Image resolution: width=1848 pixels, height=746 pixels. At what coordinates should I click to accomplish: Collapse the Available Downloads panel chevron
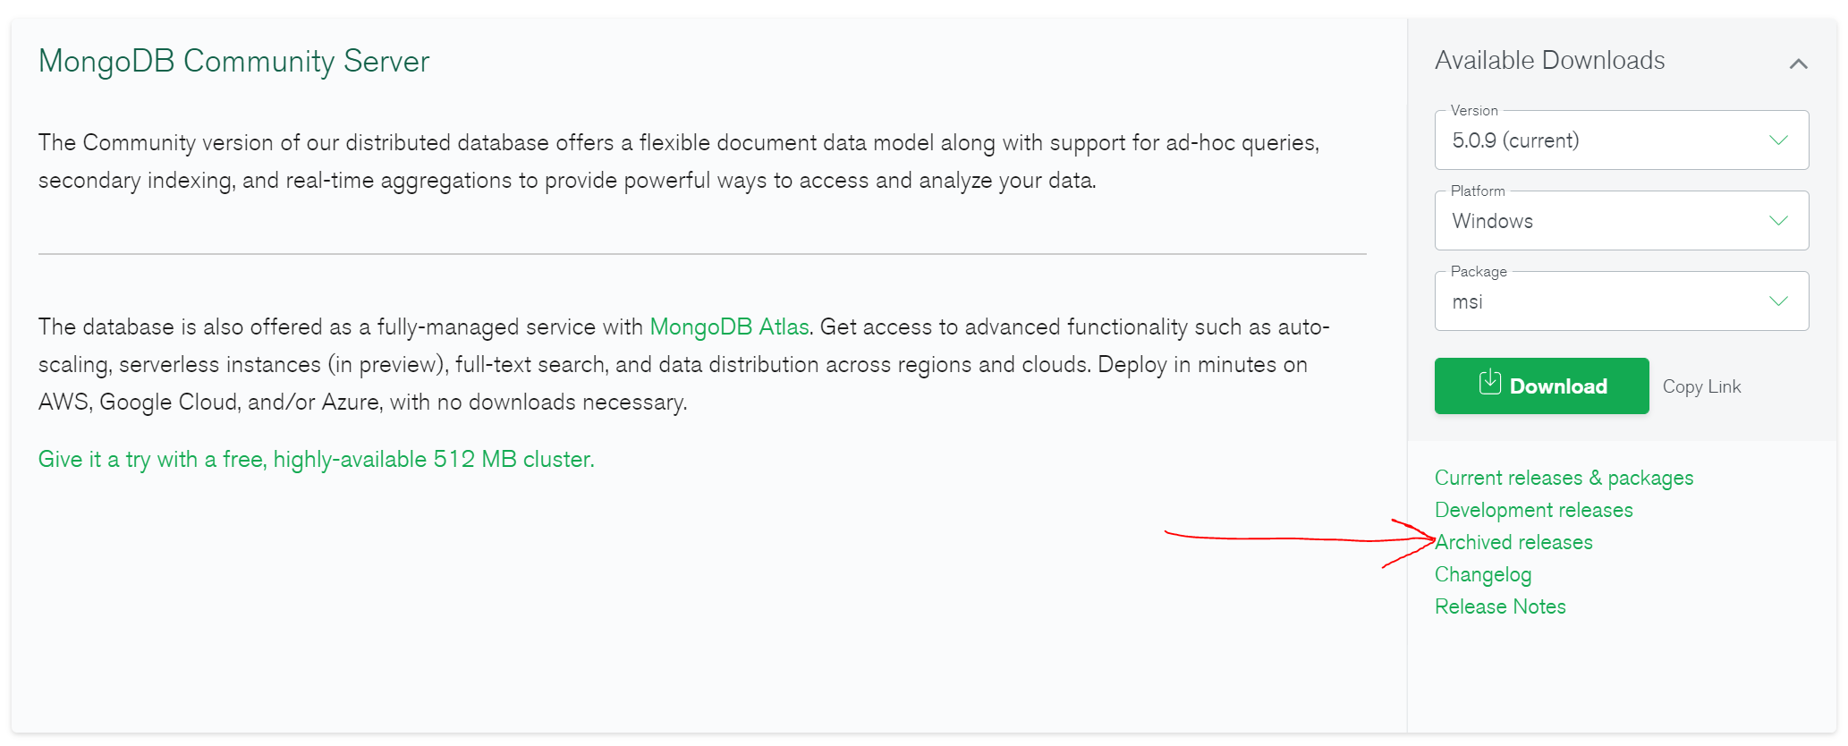click(1798, 64)
